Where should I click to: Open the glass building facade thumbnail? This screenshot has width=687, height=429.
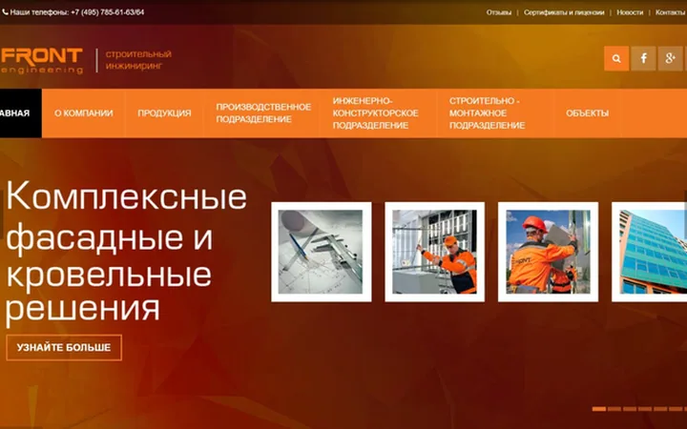pyautogui.click(x=650, y=252)
